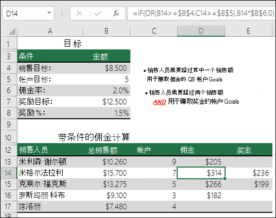Select the $12,500 cell
The width and height of the screenshot is (276, 218).
(x=107, y=102)
